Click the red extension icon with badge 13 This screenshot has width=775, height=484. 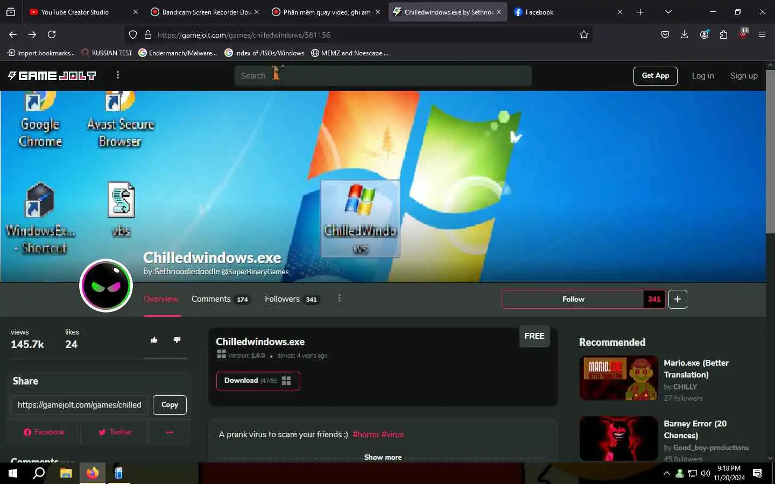coord(743,34)
